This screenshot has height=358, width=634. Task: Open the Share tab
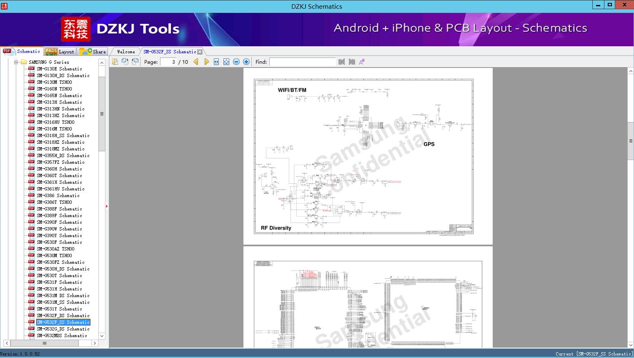click(x=93, y=52)
